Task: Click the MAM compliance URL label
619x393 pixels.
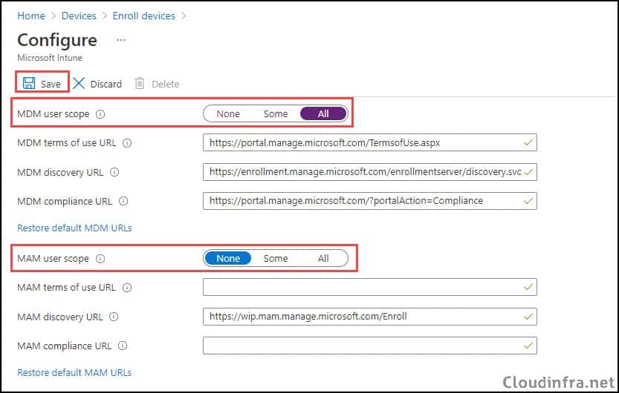Action: tap(65, 346)
